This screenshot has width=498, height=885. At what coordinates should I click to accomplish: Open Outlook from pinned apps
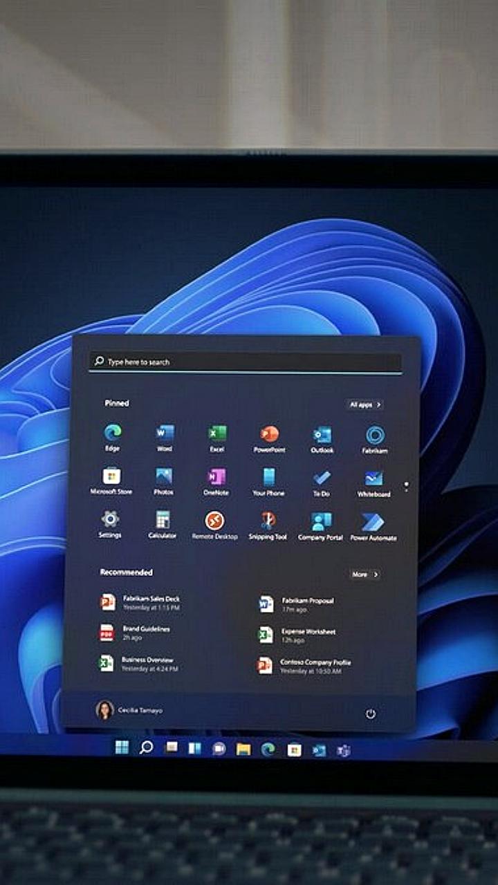pyautogui.click(x=322, y=436)
